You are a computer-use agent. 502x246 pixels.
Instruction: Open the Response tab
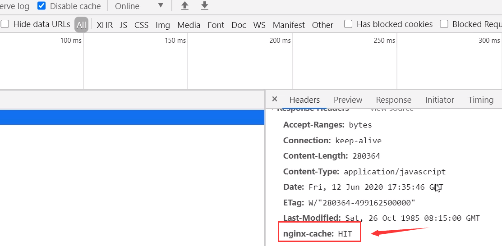pos(393,100)
